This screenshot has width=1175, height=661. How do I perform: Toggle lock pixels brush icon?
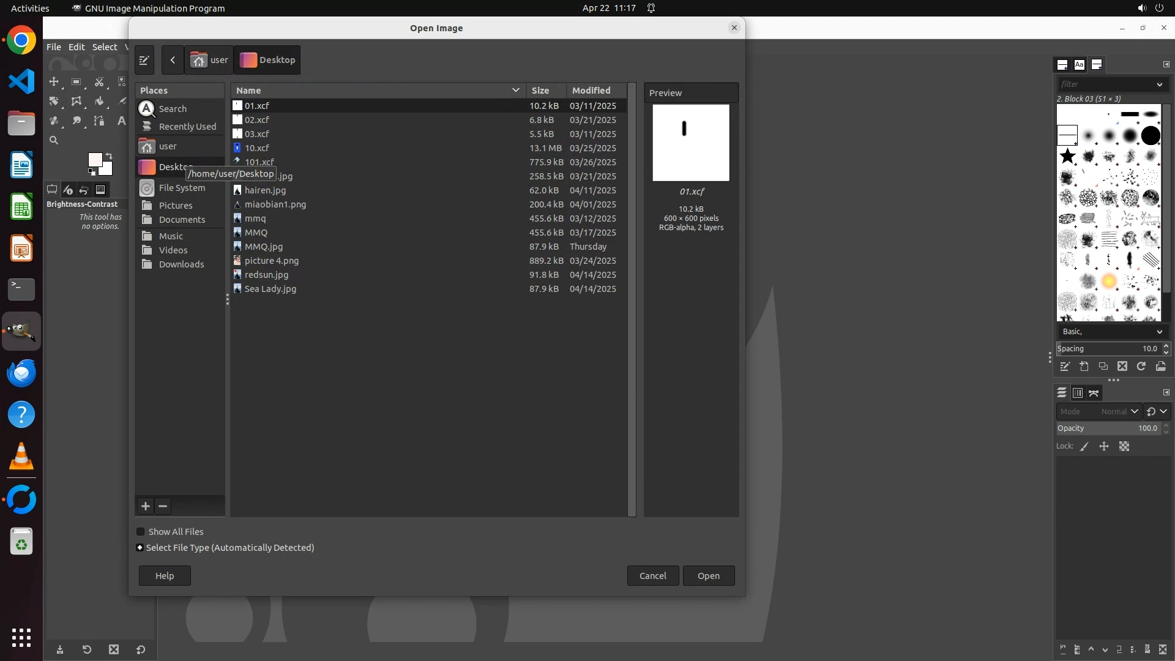pyautogui.click(x=1084, y=446)
